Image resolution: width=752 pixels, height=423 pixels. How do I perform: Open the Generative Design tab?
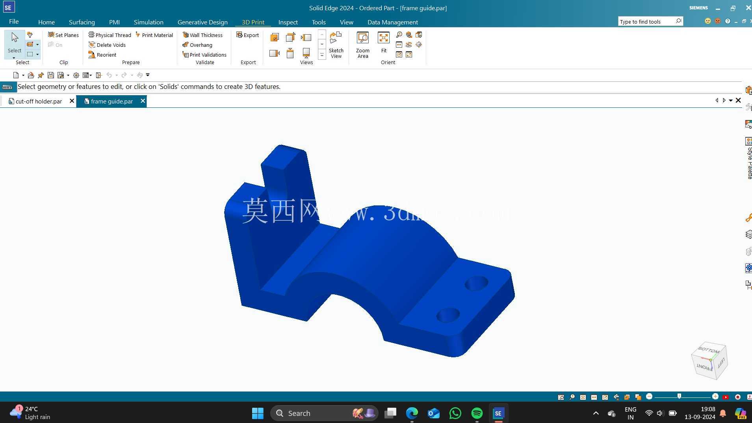click(202, 22)
